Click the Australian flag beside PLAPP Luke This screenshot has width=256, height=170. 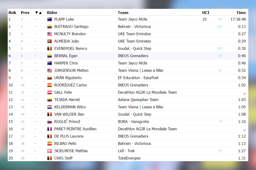50,19
